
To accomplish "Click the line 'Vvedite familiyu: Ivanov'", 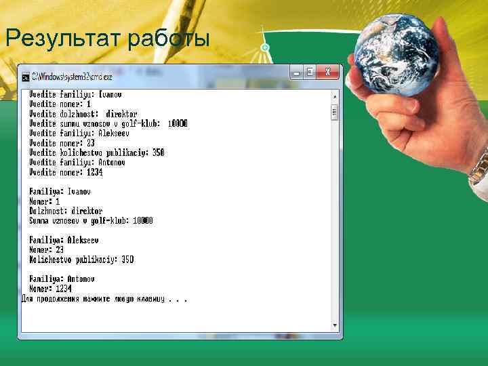I will [x=75, y=94].
